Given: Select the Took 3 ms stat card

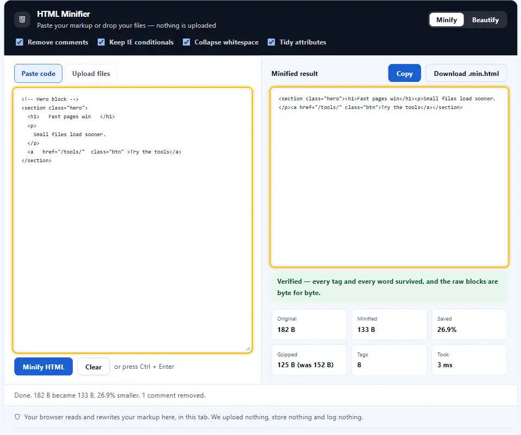Looking at the screenshot, I should [469, 360].
